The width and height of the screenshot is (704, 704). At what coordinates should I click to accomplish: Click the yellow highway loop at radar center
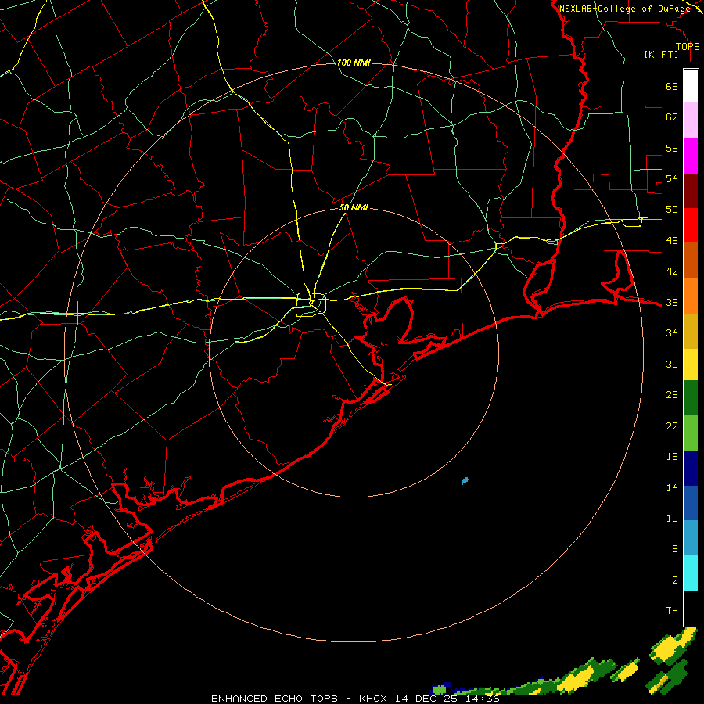pos(311,304)
